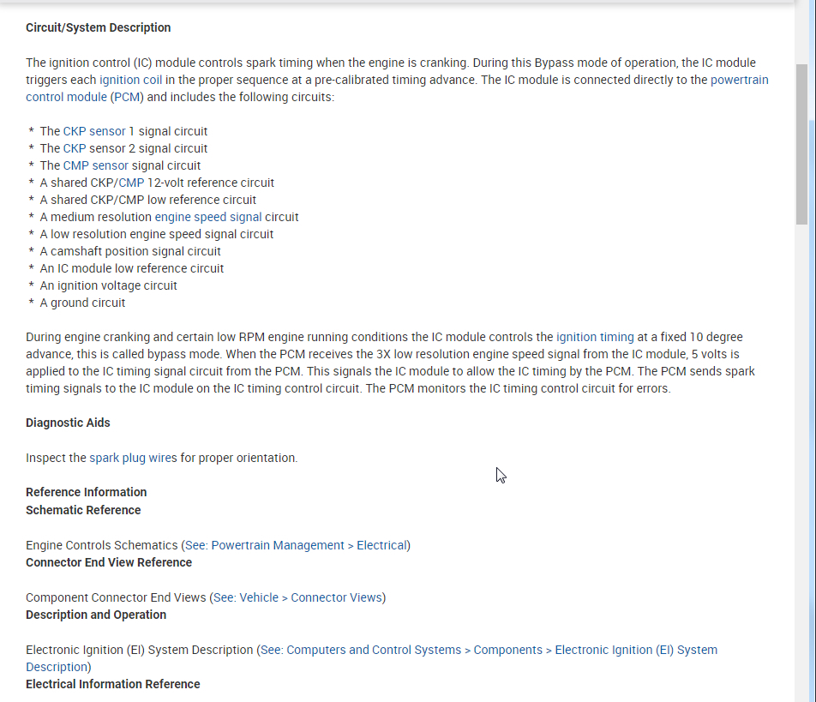Screen dimensions: 816x702
Task: Click "CKP" link in sensor 2 line
Action: click(75, 148)
